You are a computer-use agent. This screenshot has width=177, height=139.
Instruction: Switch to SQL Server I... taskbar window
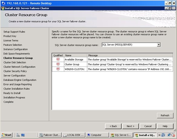tap(121, 135)
